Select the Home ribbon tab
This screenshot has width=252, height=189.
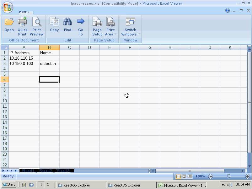coord(24,11)
